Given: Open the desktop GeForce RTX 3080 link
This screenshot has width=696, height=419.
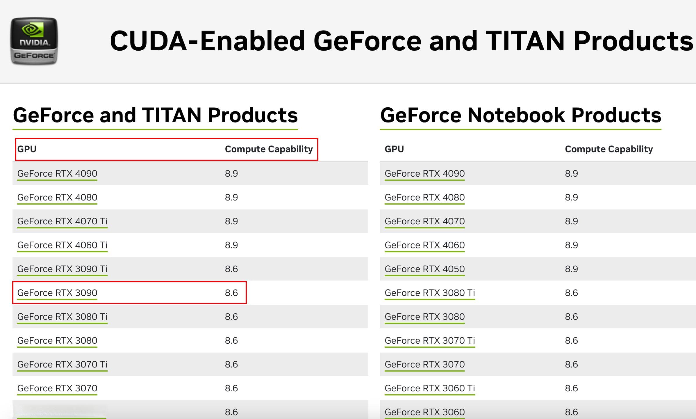Looking at the screenshot, I should [57, 340].
